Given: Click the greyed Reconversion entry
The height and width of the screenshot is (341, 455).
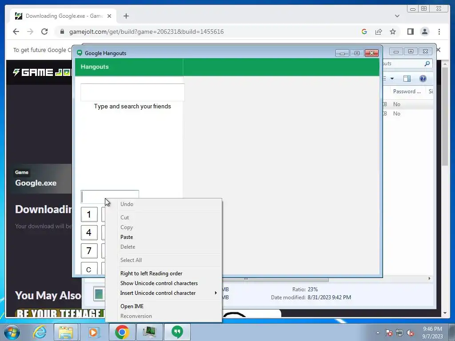Looking at the screenshot, I should tap(136, 316).
